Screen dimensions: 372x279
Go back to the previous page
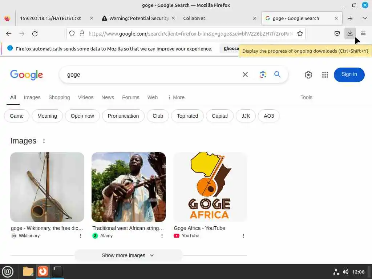click(x=9, y=34)
